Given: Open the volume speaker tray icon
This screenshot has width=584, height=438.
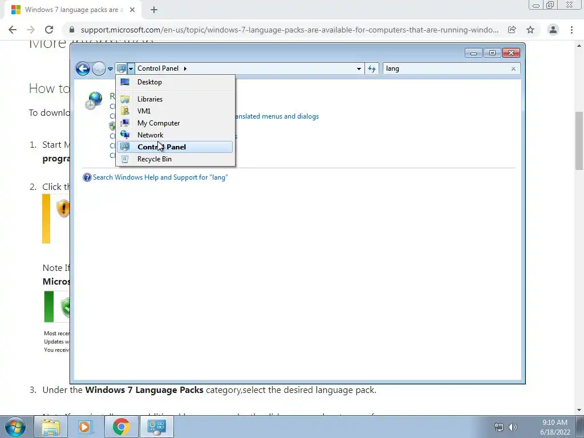Looking at the screenshot, I should click(x=513, y=427).
